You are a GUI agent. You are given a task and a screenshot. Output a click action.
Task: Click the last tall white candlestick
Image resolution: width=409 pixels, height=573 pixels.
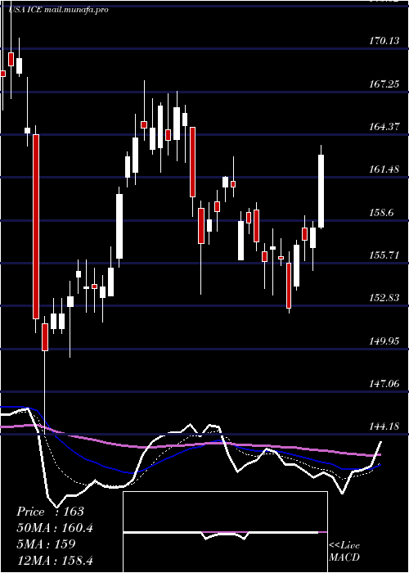321,191
